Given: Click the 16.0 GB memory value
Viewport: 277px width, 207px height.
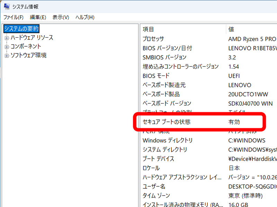Looking at the screenshot, I should (x=238, y=205).
